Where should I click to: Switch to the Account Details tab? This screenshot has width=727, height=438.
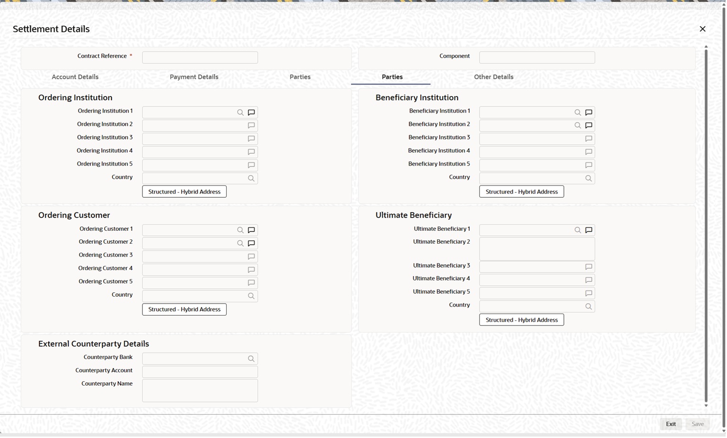coord(75,77)
